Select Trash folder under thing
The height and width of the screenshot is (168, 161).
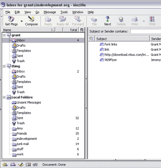pyautogui.click(x=43, y=92)
